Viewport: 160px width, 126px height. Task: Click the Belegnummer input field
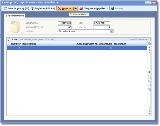(x=64, y=23)
